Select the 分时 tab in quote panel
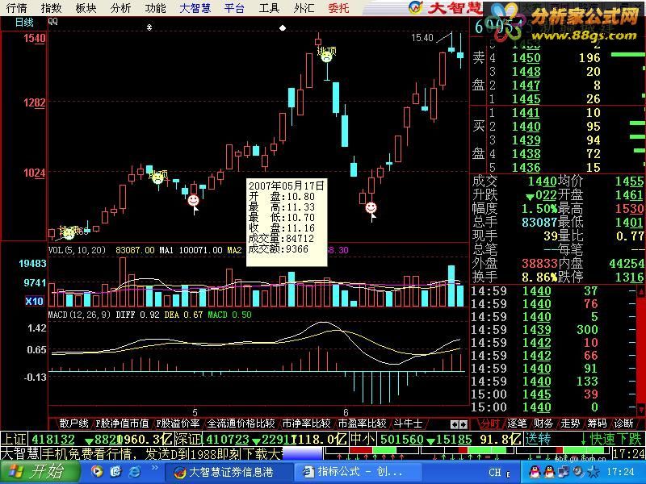This screenshot has height=484, width=646. (491, 423)
